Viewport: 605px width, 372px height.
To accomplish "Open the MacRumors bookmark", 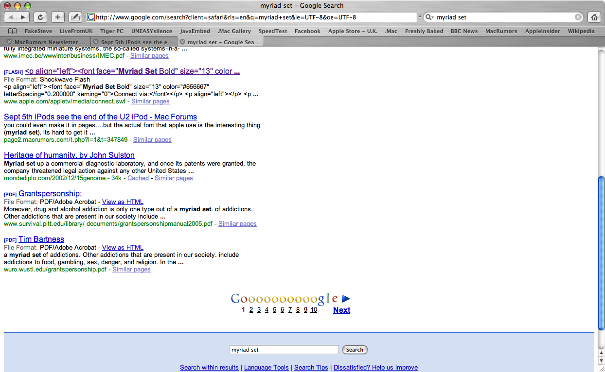I will (501, 31).
